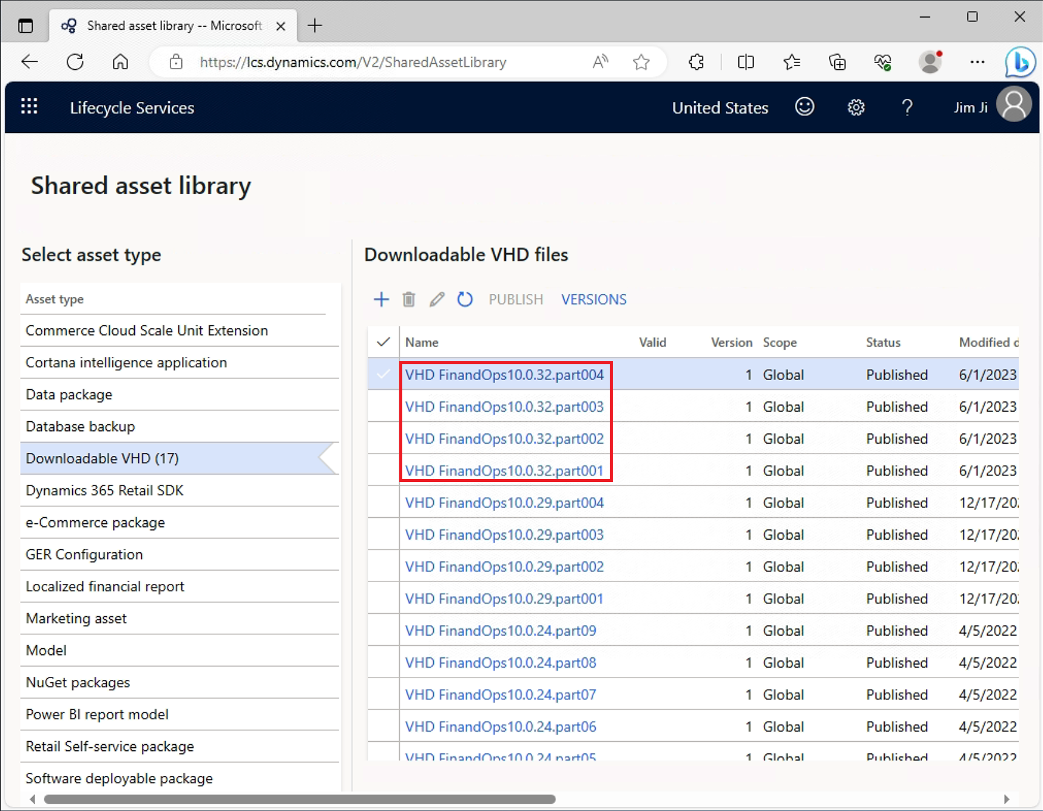Viewport: 1043px width, 811px height.
Task: Open browser Settings and more ellipsis
Action: [977, 61]
